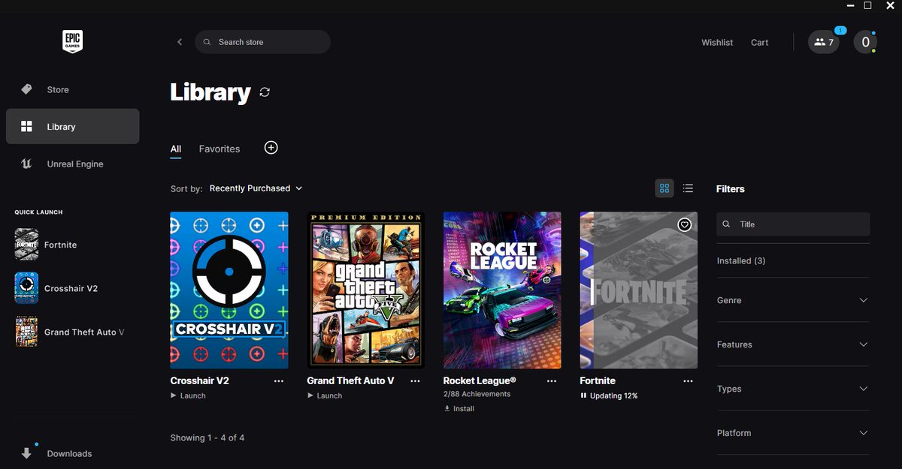This screenshot has width=902, height=469.
Task: Click the Unreal Engine logo icon
Action: pyautogui.click(x=26, y=164)
